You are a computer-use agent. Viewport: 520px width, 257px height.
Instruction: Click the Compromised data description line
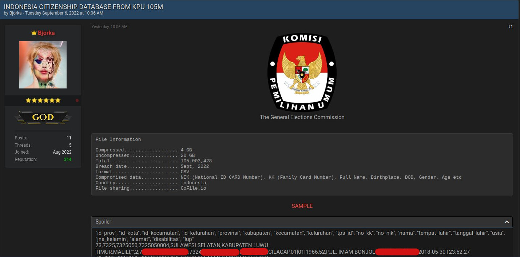tap(278, 177)
